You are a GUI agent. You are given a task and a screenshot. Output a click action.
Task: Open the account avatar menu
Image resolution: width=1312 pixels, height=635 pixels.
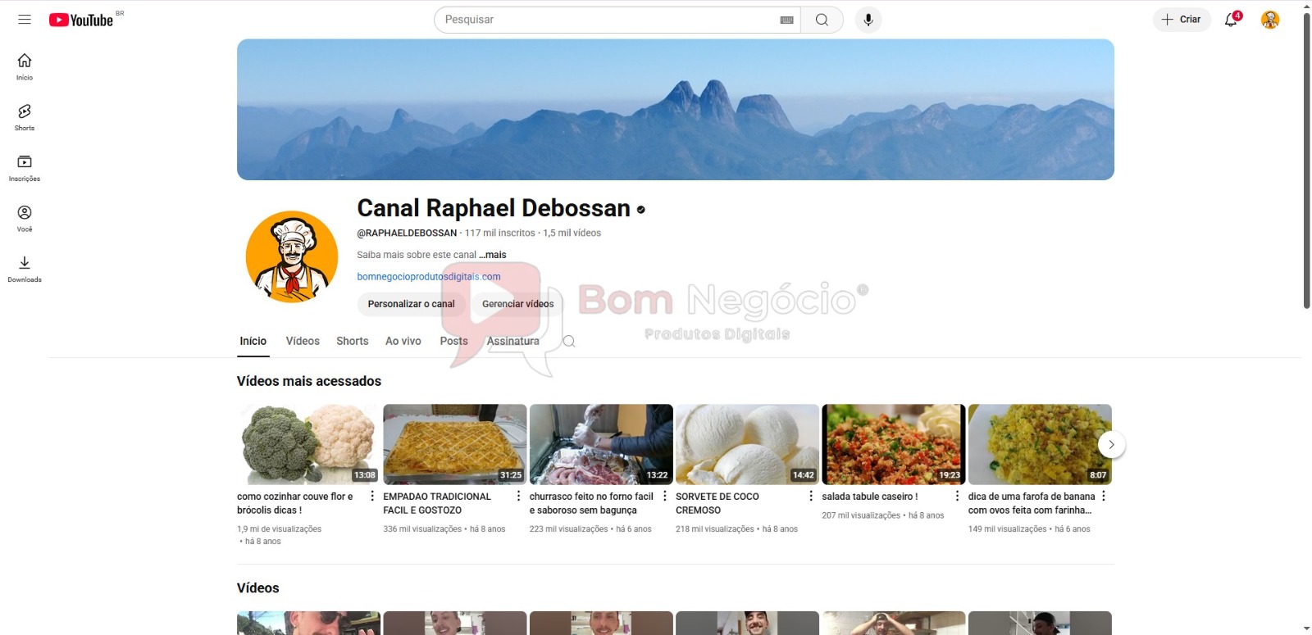[1270, 20]
